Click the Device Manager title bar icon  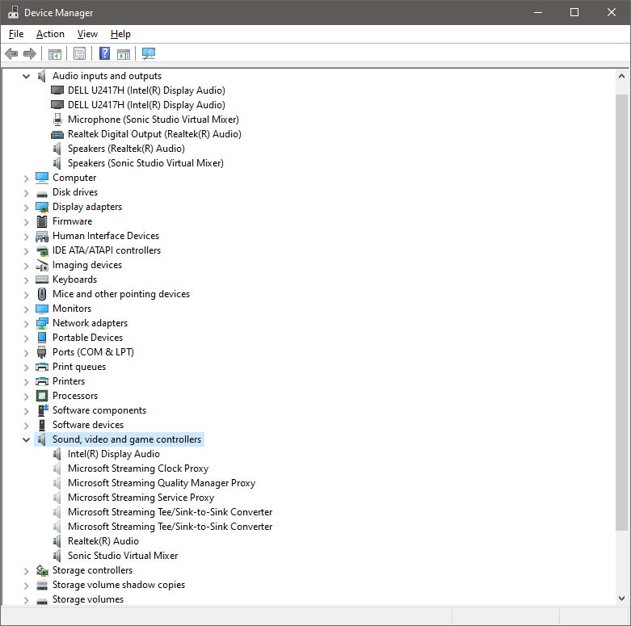[x=13, y=12]
